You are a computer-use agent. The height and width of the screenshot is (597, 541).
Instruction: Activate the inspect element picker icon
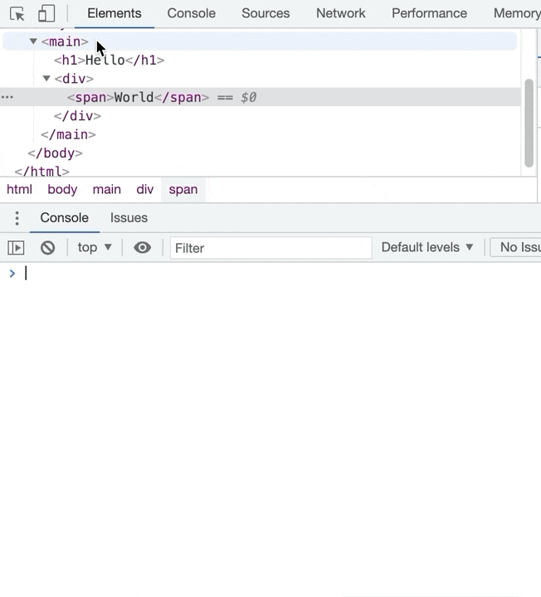(x=17, y=14)
